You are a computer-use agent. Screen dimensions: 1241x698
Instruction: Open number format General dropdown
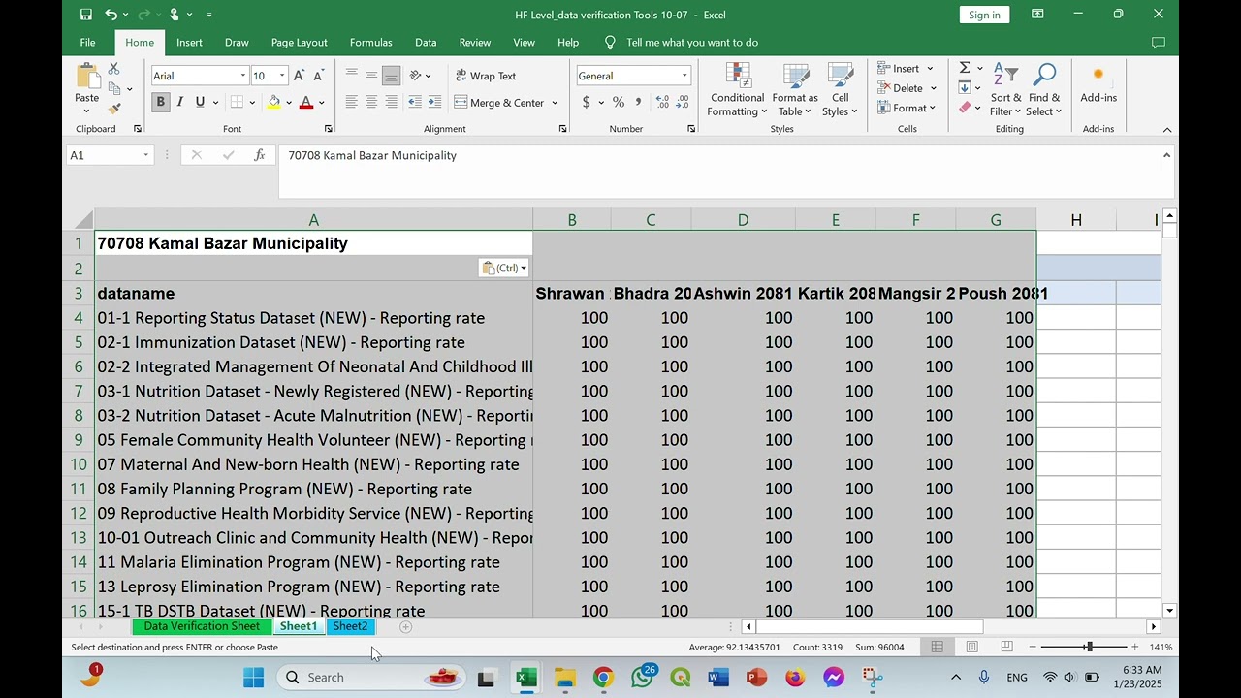click(684, 76)
